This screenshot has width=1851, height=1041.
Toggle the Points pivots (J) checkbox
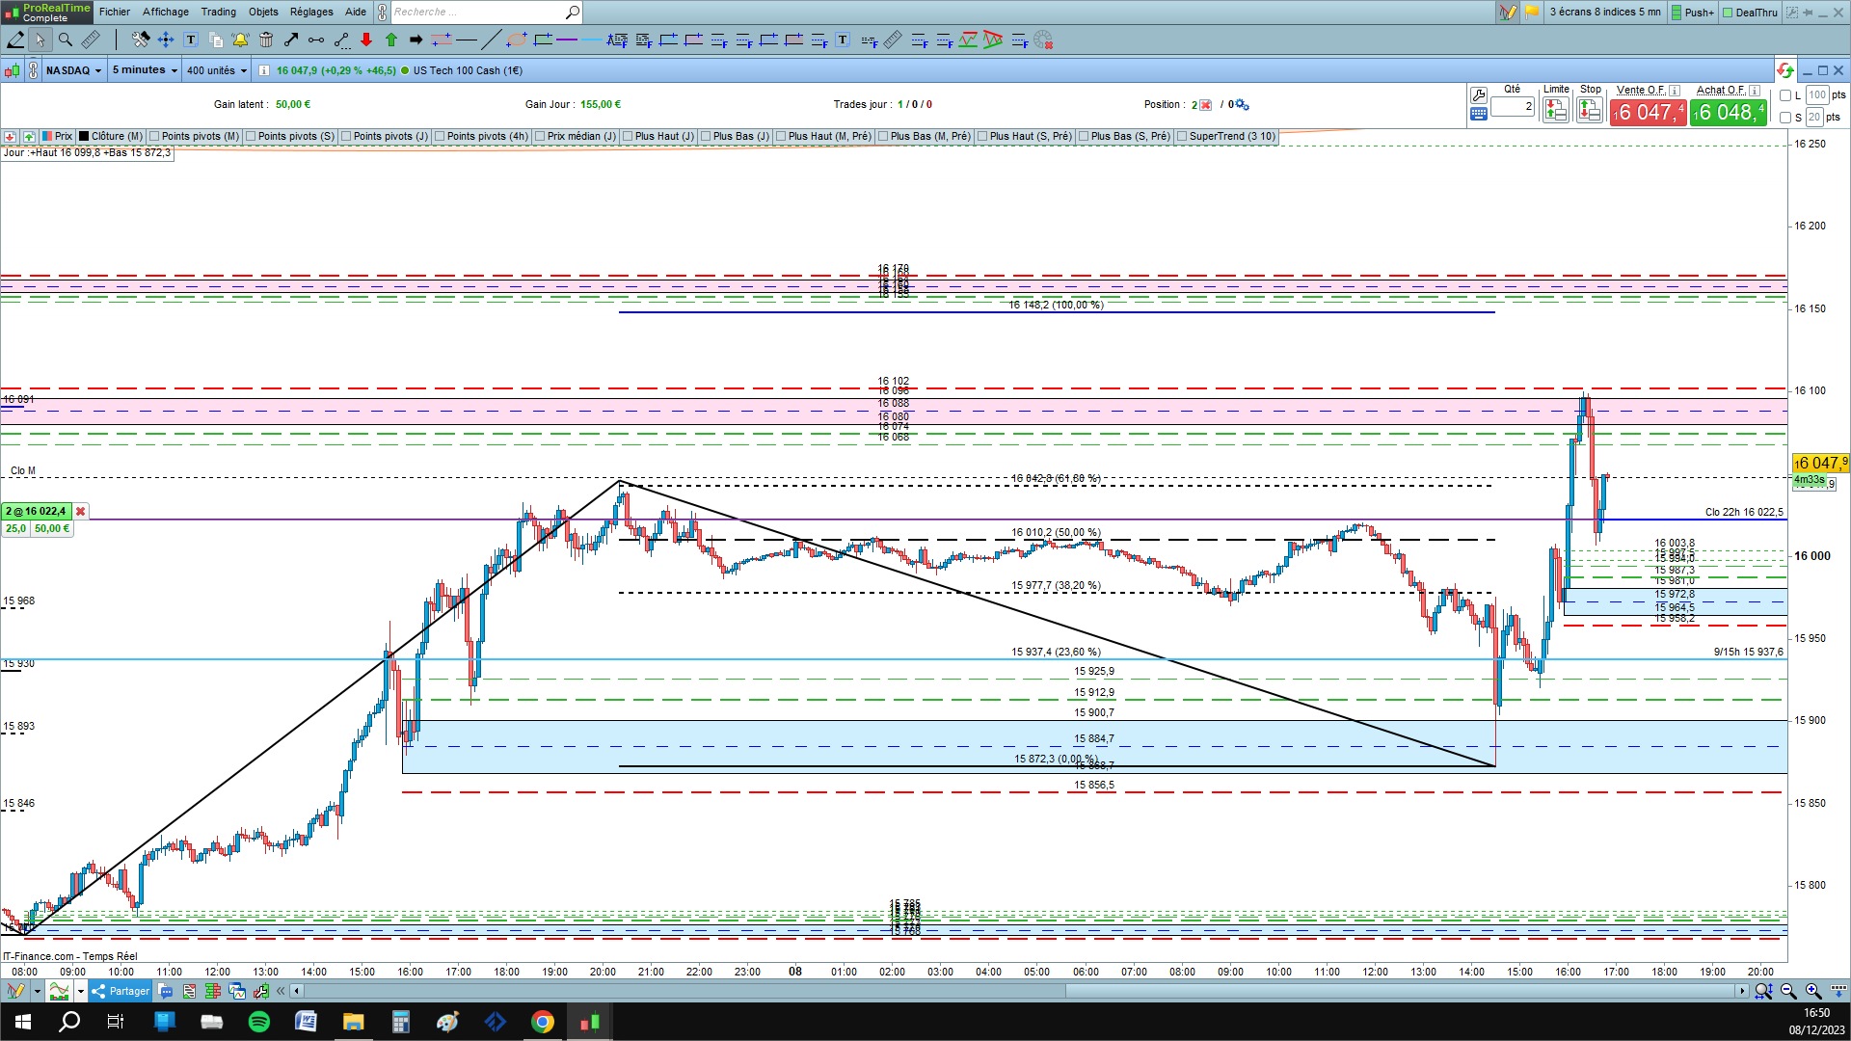point(347,136)
